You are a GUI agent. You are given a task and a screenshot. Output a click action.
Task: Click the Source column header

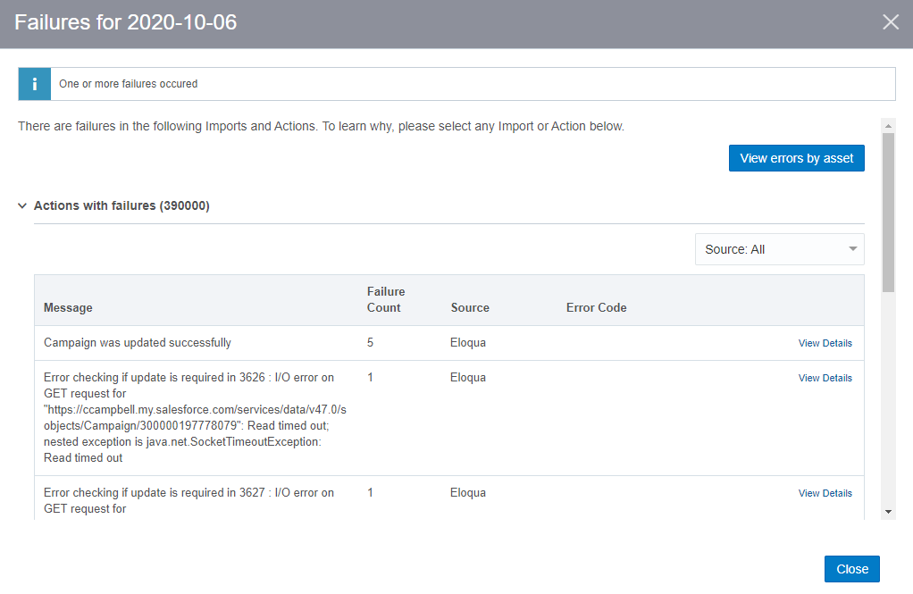point(470,307)
